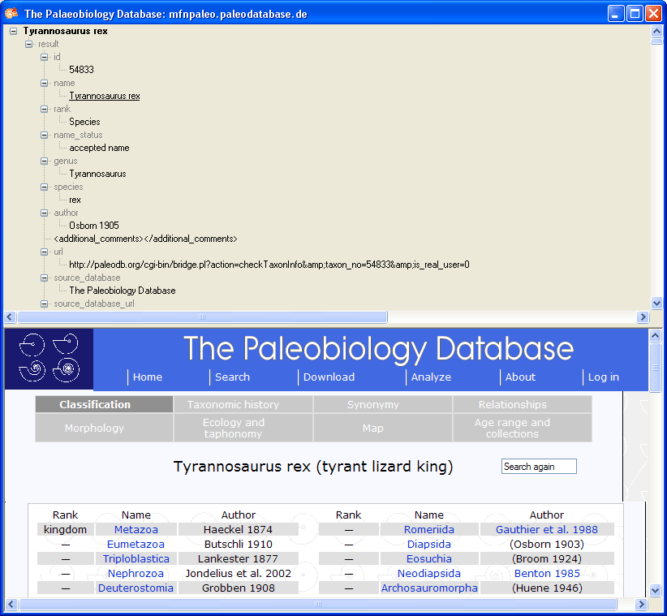Viewport: 667px width, 616px height.
Task: Click the Metazoa taxon link
Action: click(x=136, y=529)
